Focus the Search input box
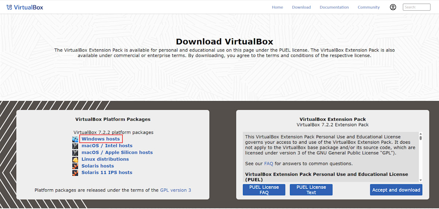 point(417,7)
